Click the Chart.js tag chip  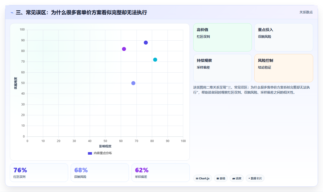203,178
